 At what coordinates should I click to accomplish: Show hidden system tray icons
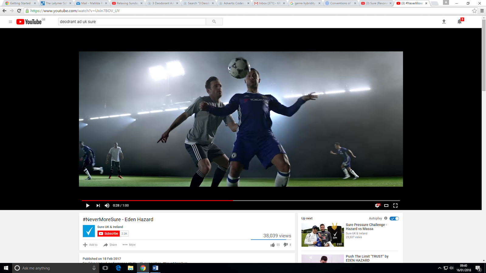pos(439,268)
